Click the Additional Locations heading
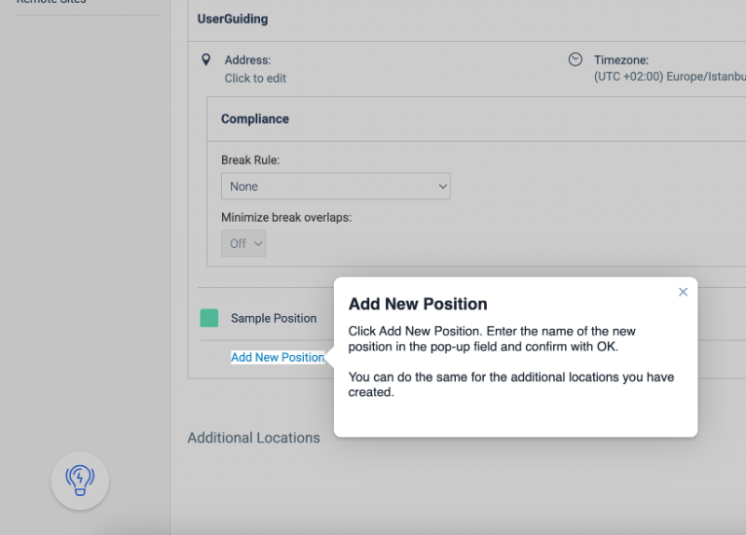The height and width of the screenshot is (535, 746). [x=254, y=437]
